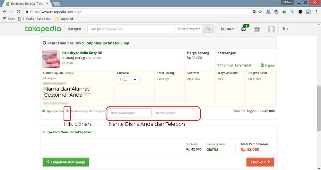Click the Hair dryer product thumbnail

(51, 59)
